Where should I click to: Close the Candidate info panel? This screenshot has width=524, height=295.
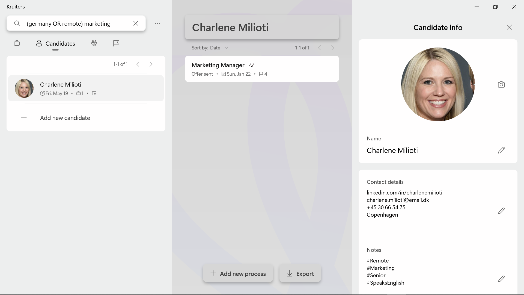509,27
